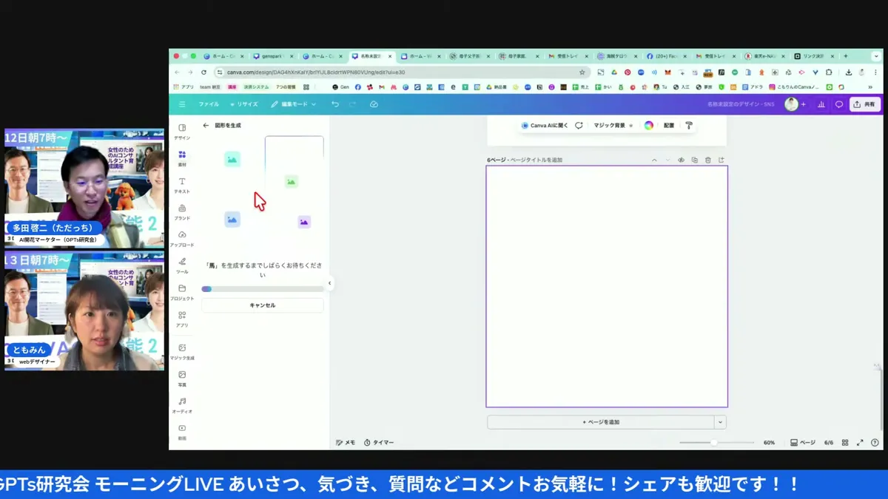The width and height of the screenshot is (888, 499).
Task: Reload the browser page
Action: pos(203,72)
